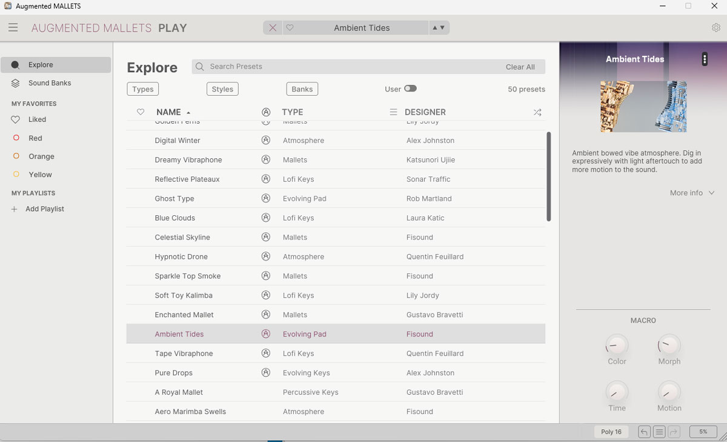
Task: Open the Banks filter dropdown
Action: (x=302, y=89)
